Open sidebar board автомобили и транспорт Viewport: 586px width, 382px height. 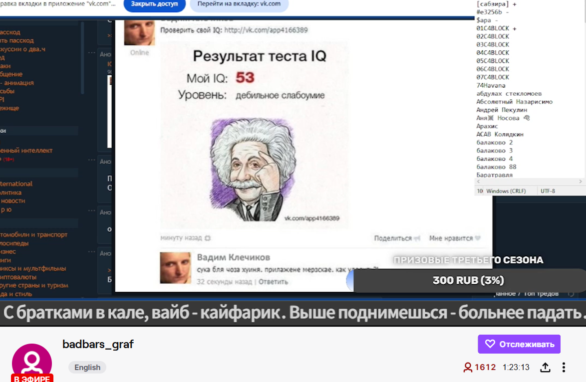point(33,234)
